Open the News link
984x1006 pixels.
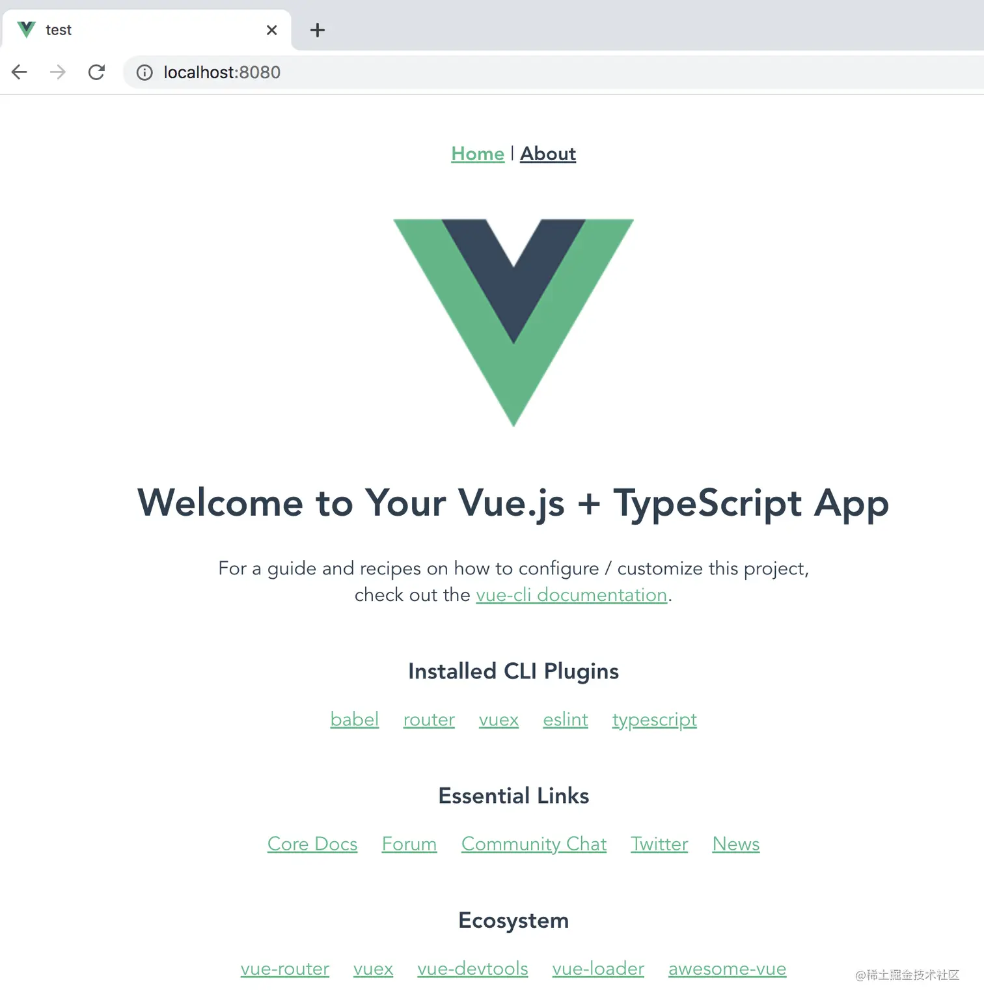tap(736, 844)
